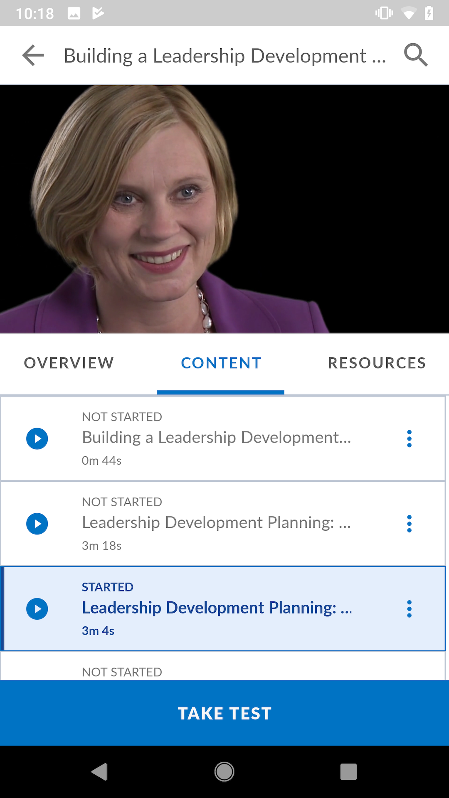Open the Resources tab
449x798 pixels.
click(x=377, y=363)
